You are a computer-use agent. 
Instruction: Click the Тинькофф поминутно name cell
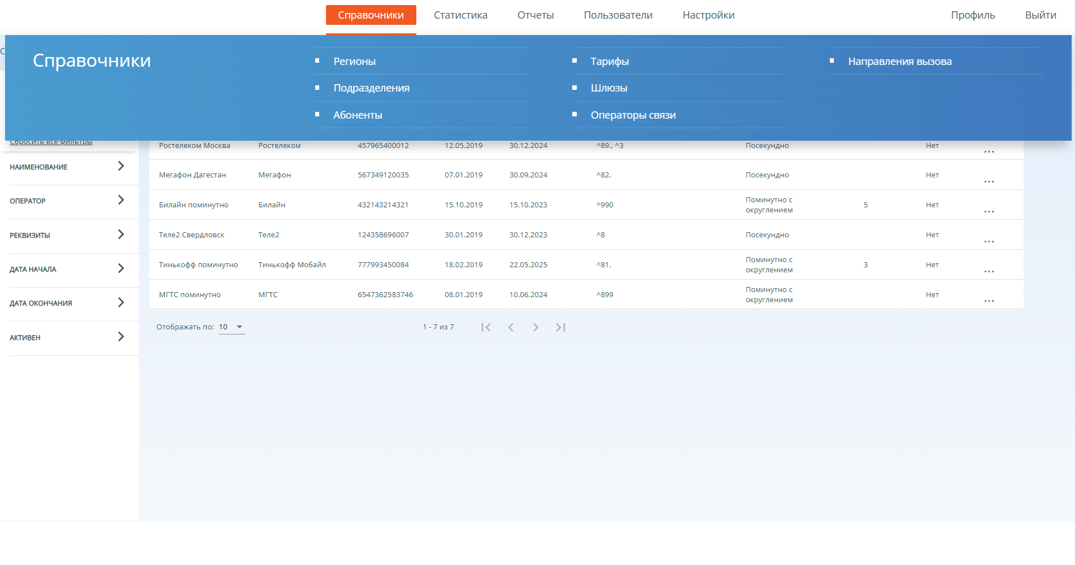pyautogui.click(x=198, y=265)
